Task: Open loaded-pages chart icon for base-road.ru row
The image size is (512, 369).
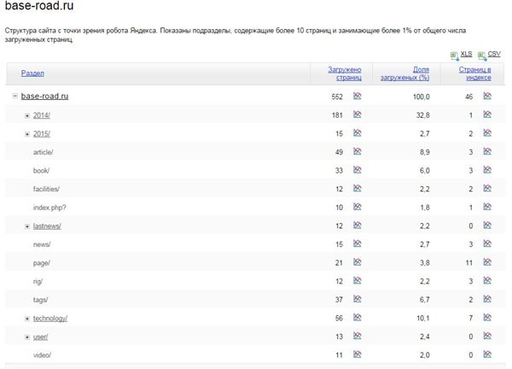Action: (358, 97)
